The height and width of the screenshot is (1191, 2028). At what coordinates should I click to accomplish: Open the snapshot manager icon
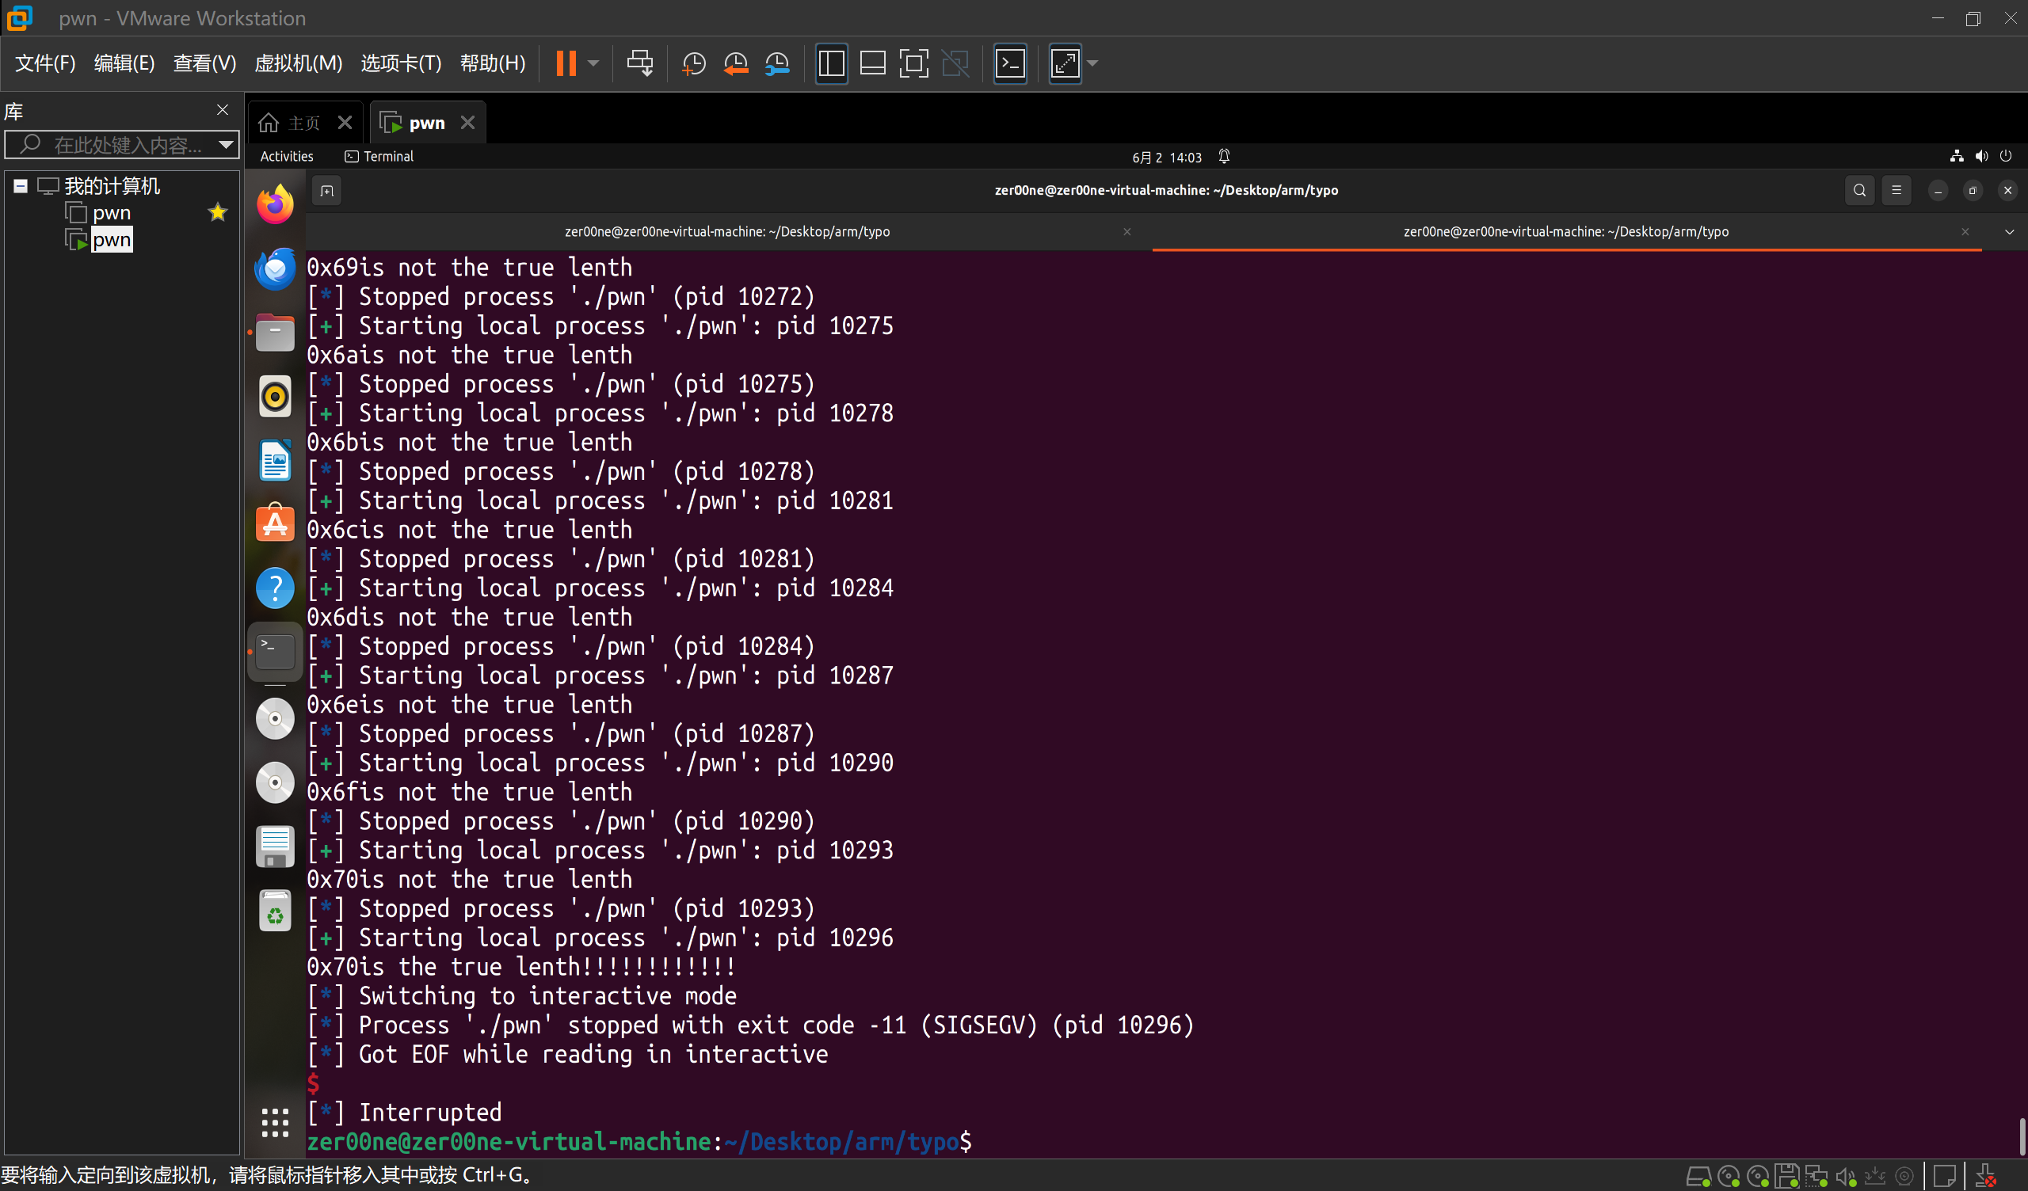777,63
